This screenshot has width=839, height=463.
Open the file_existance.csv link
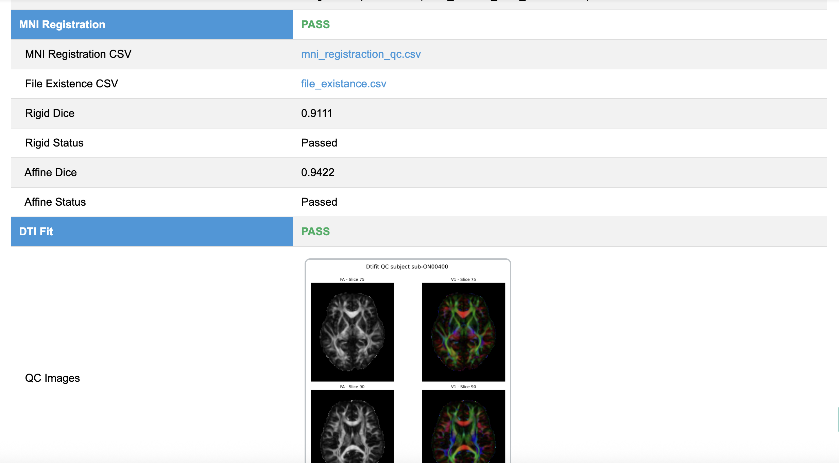click(343, 84)
